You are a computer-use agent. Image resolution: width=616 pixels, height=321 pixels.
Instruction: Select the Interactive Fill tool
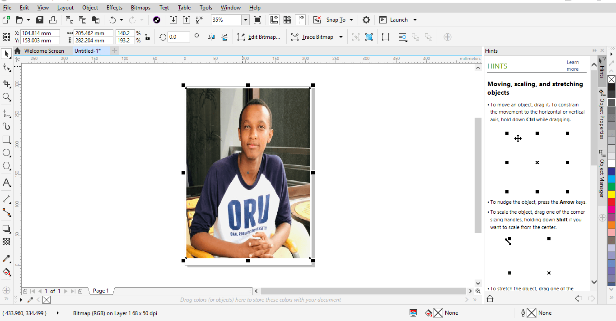click(6, 272)
